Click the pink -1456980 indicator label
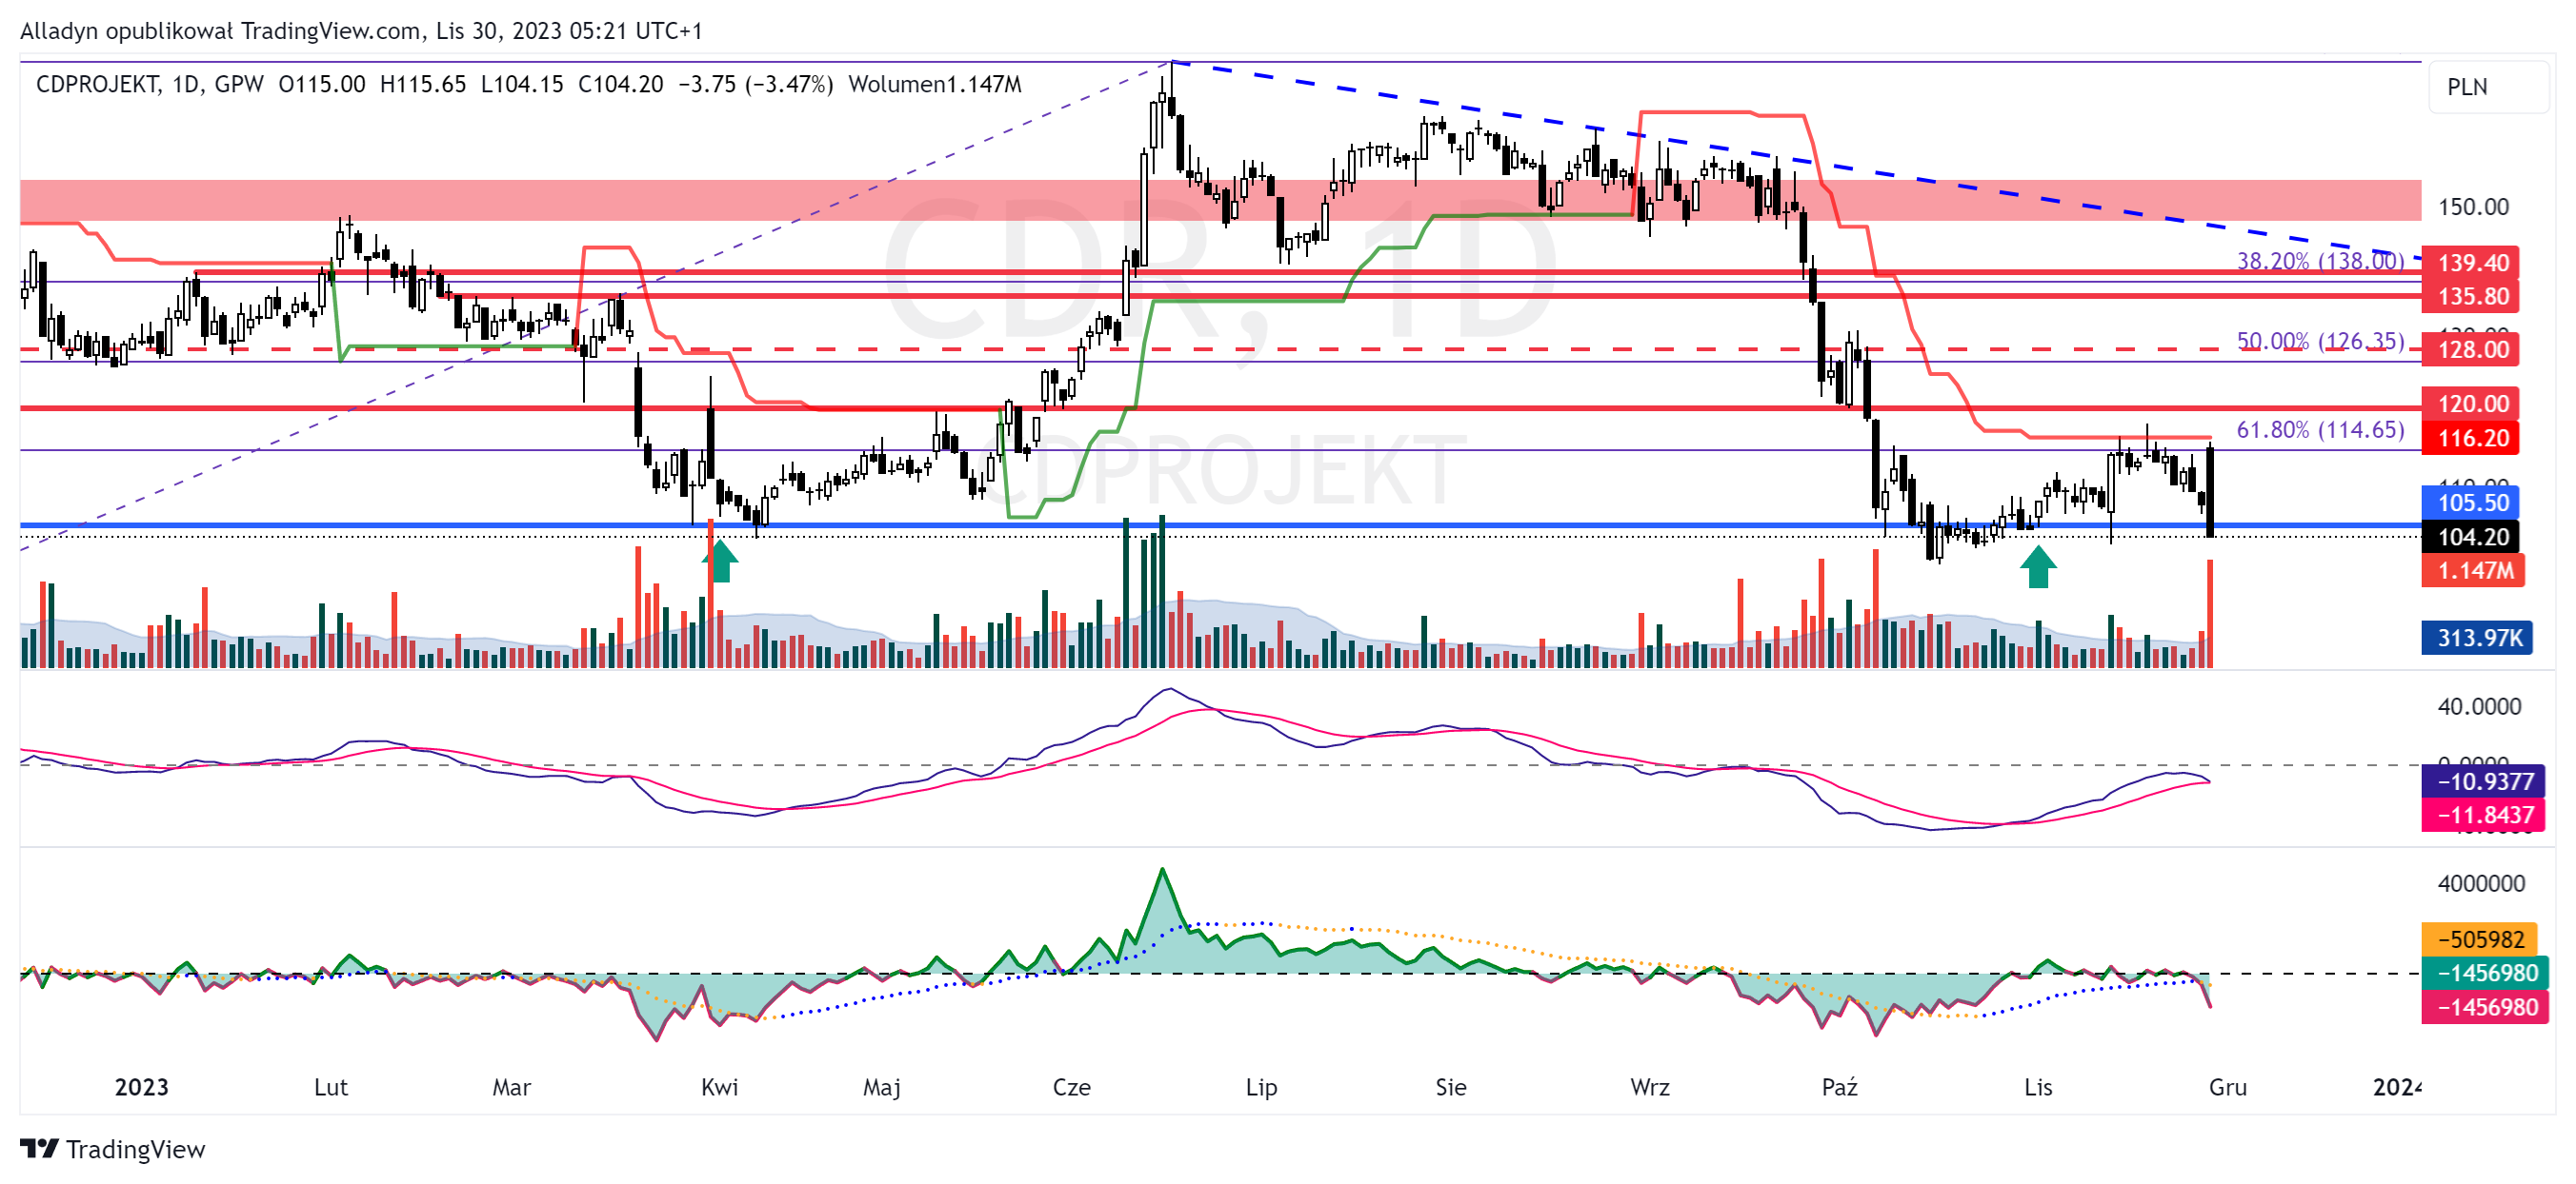 point(2485,1008)
